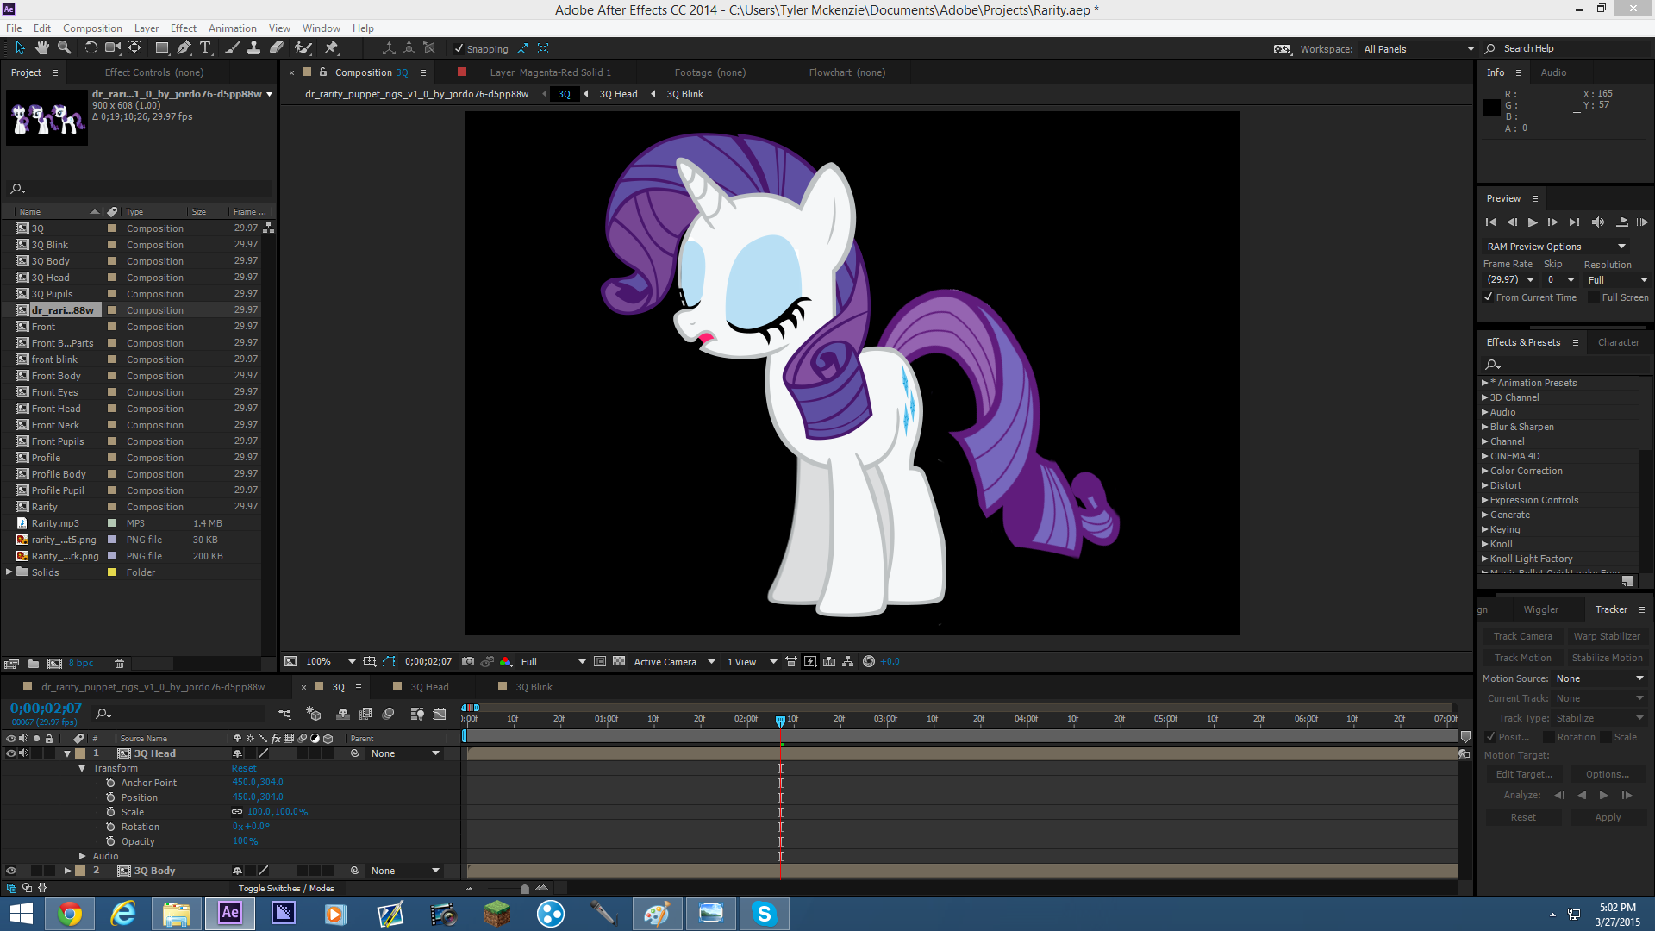Select the Roto Brush tool
The height and width of the screenshot is (931, 1655).
click(303, 48)
